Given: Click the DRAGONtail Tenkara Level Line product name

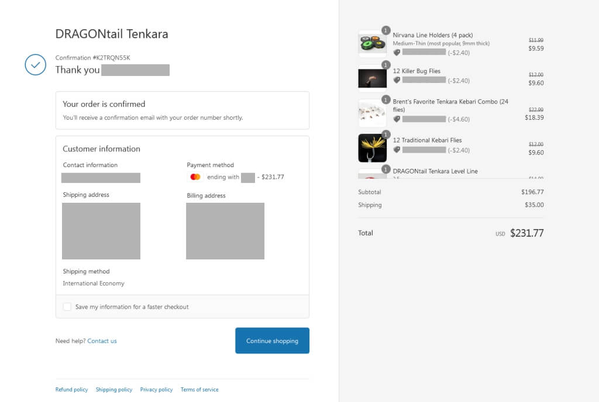Looking at the screenshot, I should (435, 171).
